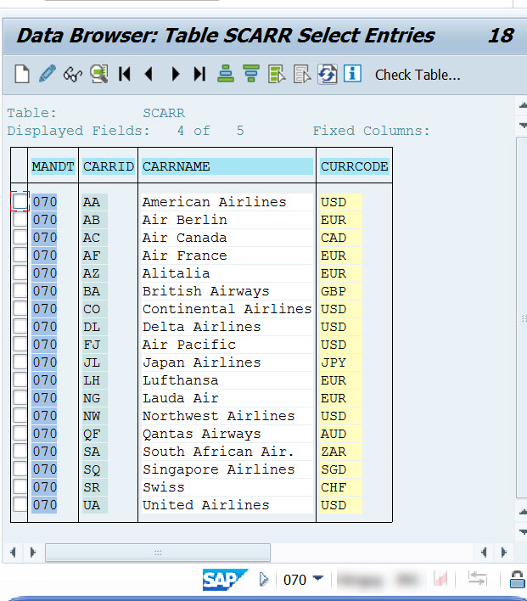Go to the previous page arrow
527x601 pixels.
pyautogui.click(x=149, y=74)
